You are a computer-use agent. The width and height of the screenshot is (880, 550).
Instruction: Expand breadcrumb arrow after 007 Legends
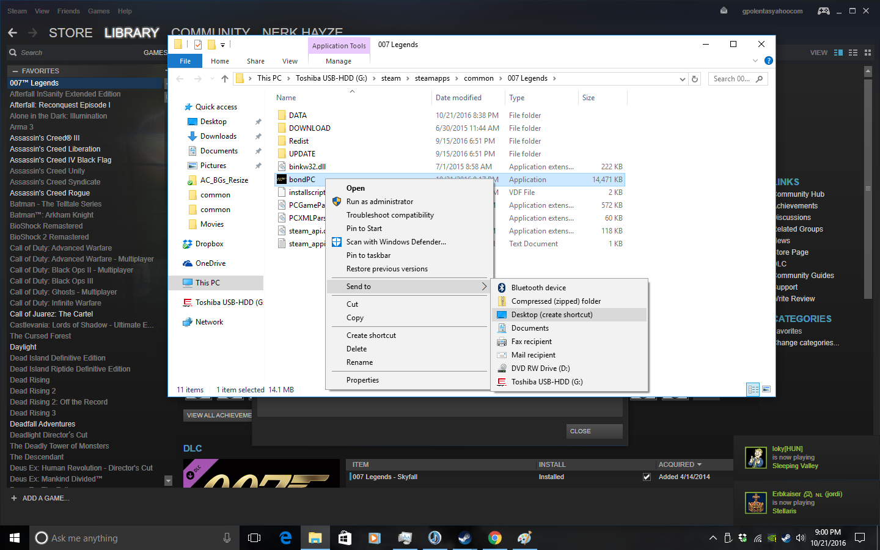[554, 78]
